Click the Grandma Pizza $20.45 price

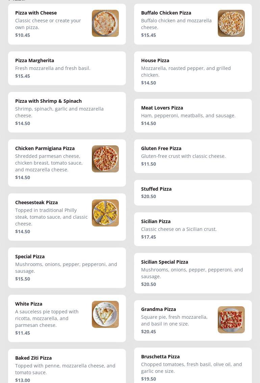(x=149, y=332)
